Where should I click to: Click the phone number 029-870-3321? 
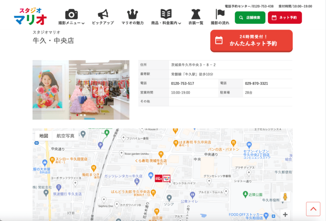pyautogui.click(x=256, y=84)
